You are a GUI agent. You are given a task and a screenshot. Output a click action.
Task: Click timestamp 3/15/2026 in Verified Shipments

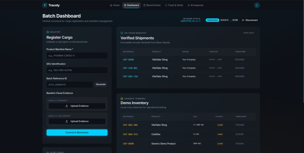pyautogui.click(x=240, y=76)
